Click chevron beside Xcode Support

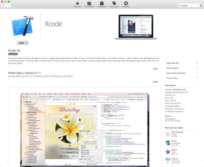(x=197, y=68)
